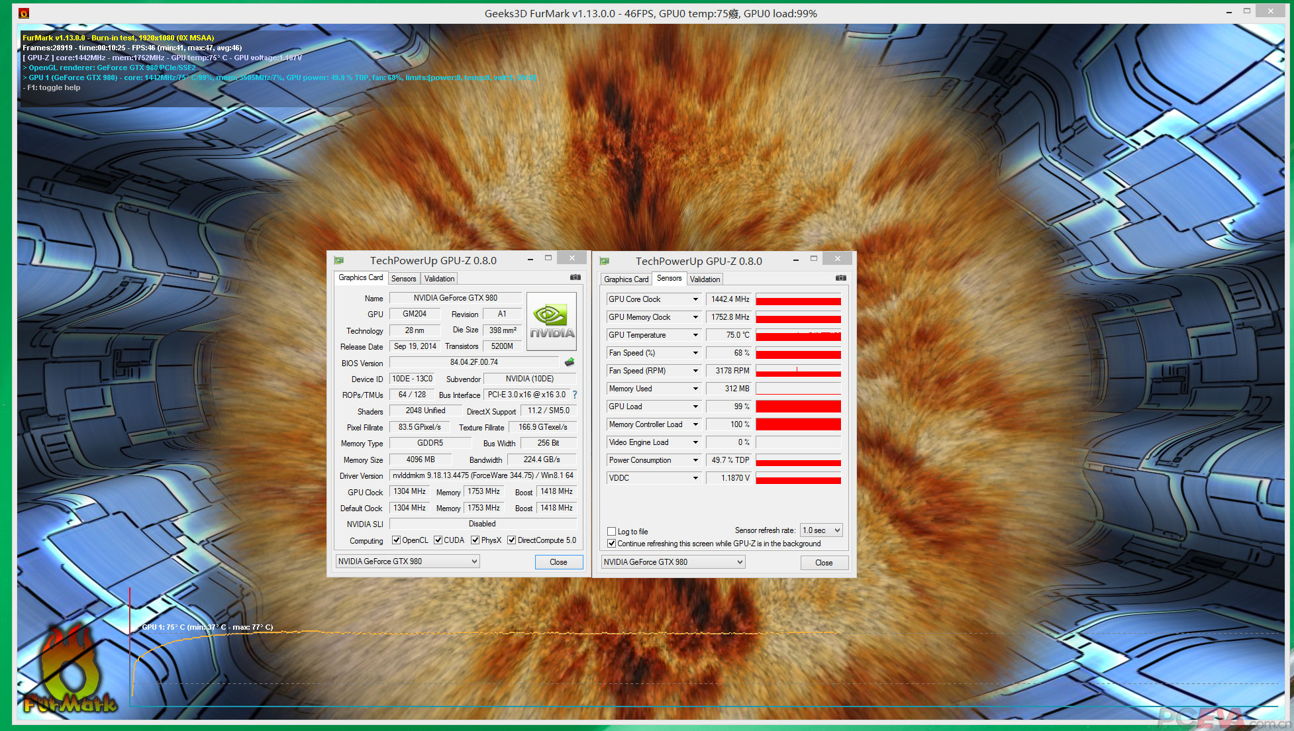The width and height of the screenshot is (1294, 731).
Task: Open Fan Speed (%) sensor dropdown
Action: [x=695, y=353]
